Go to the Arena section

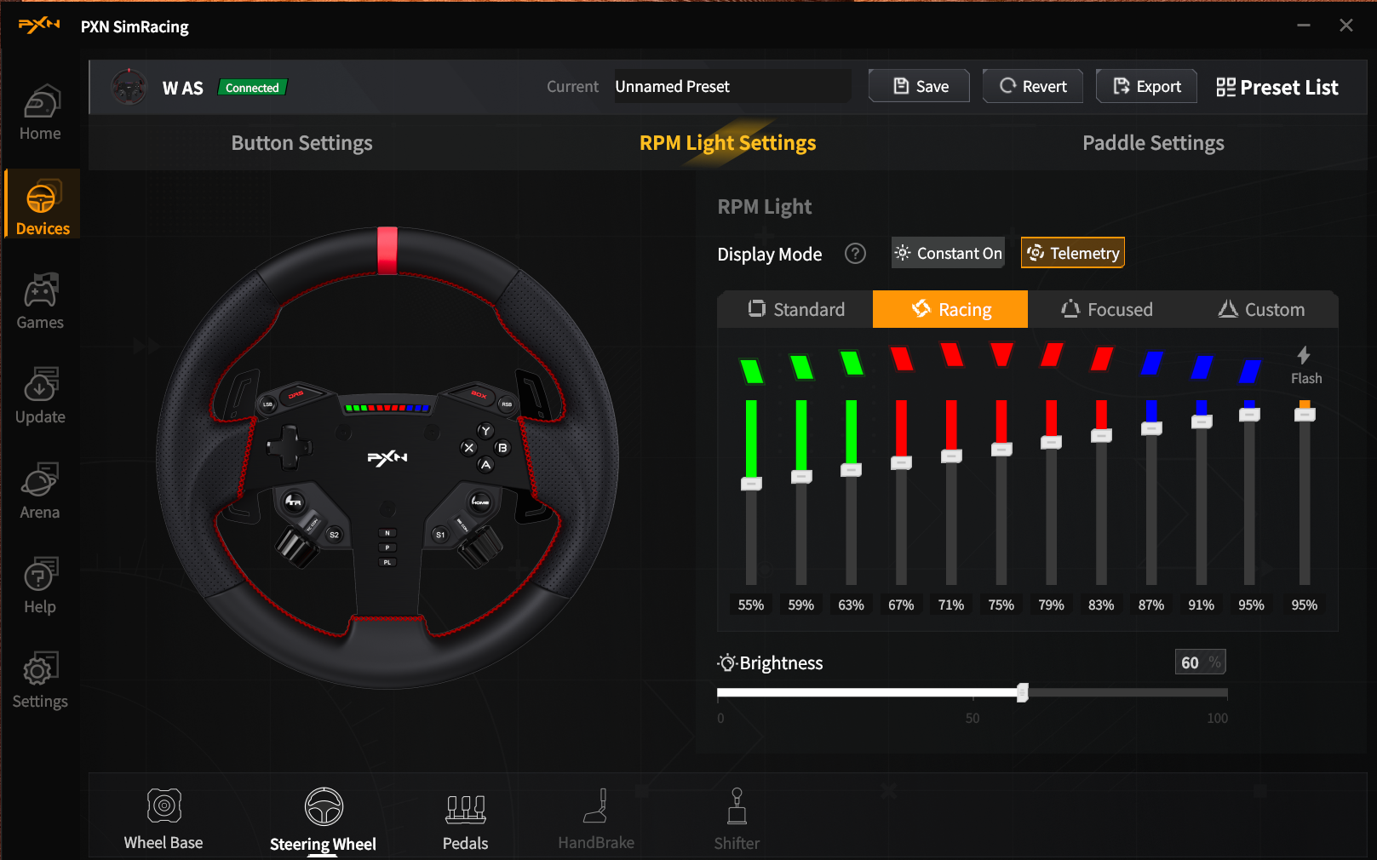40,491
